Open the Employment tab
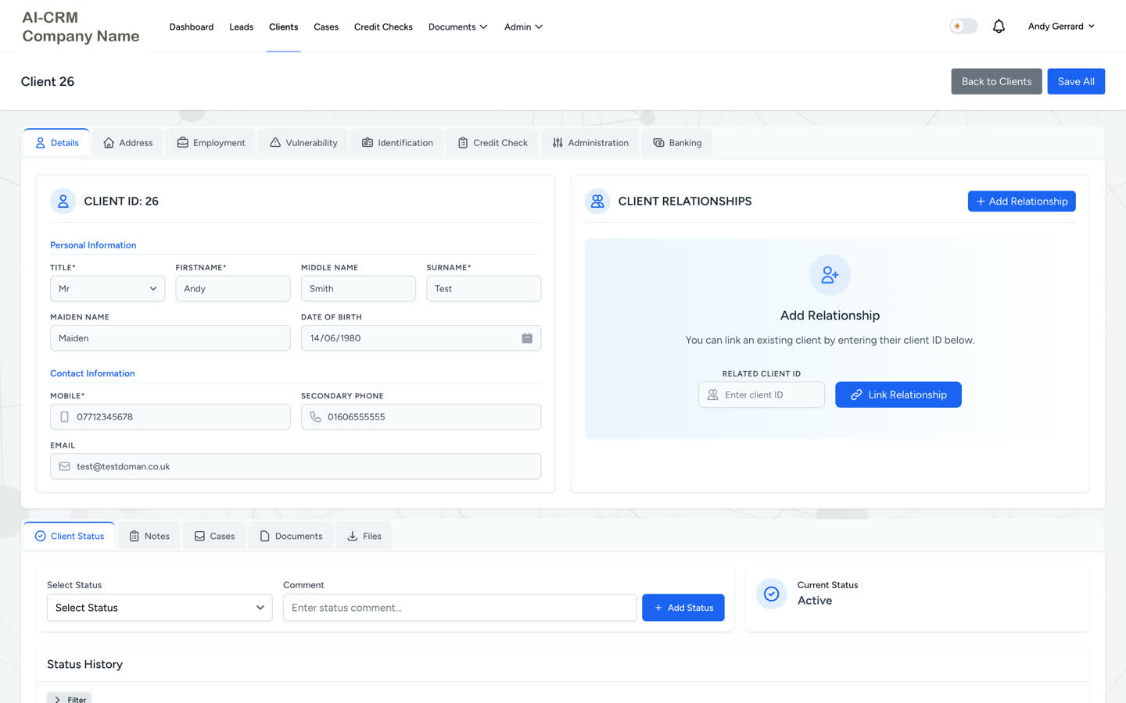Screen dimensions: 1126x703 (x=210, y=143)
